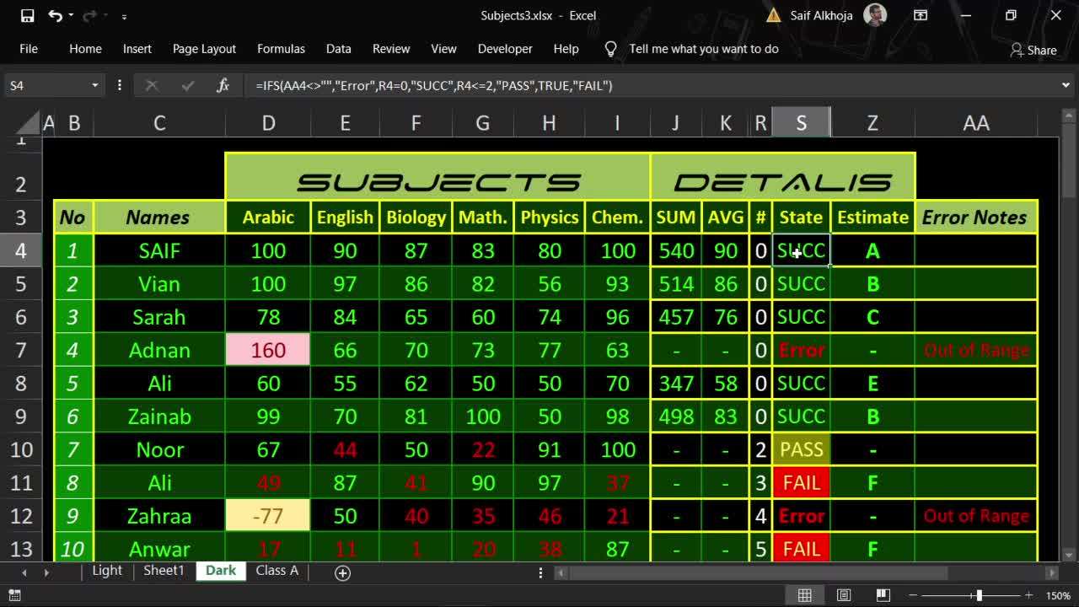Click Out of Range note in row 7

976,350
